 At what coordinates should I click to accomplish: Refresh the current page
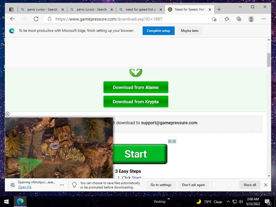(36, 19)
